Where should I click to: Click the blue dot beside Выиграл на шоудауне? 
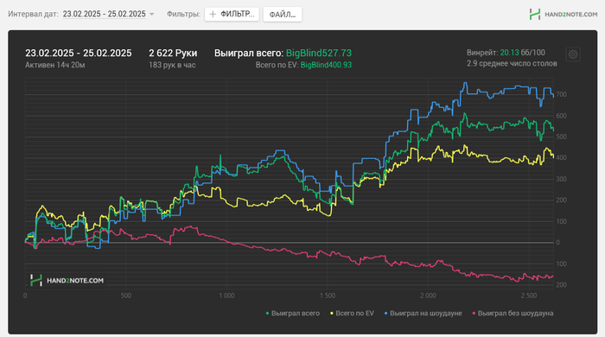coord(385,314)
